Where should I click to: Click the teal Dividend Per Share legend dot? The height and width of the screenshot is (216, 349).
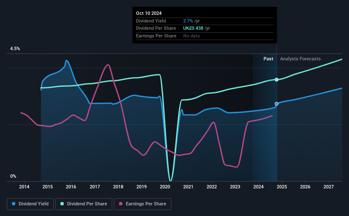tap(62, 204)
